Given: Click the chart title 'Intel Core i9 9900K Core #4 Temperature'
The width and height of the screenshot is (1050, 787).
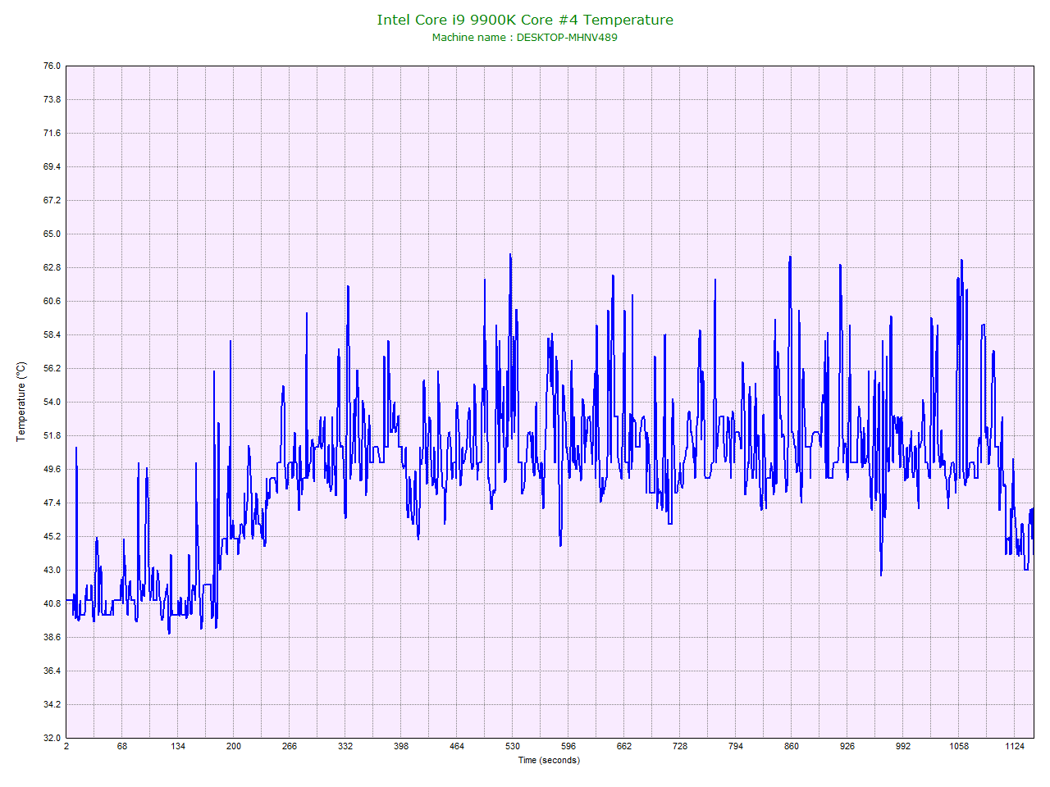Looking at the screenshot, I should (x=525, y=20).
